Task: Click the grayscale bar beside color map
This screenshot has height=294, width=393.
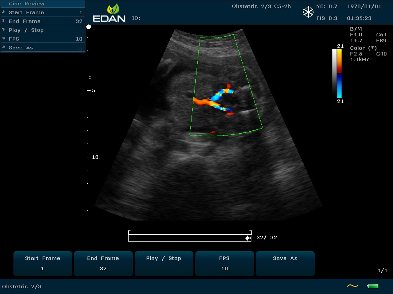Action: (x=334, y=61)
